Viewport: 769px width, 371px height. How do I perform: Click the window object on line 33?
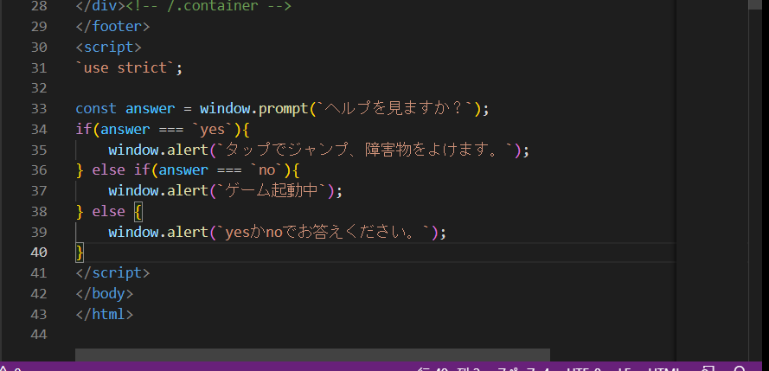click(x=225, y=109)
